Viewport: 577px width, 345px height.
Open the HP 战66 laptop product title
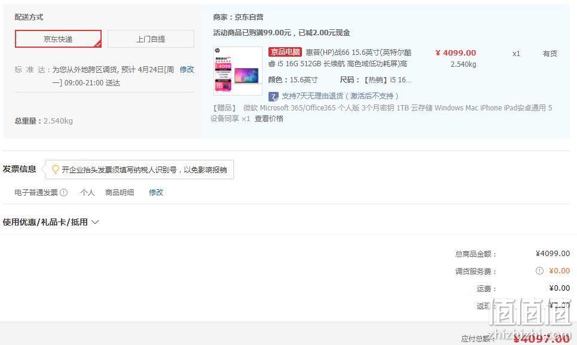[x=340, y=58]
